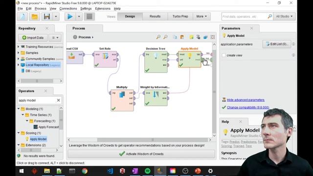313x176 pixels.
Task: Select the Apply Model operator on canvas
Action: point(189,59)
